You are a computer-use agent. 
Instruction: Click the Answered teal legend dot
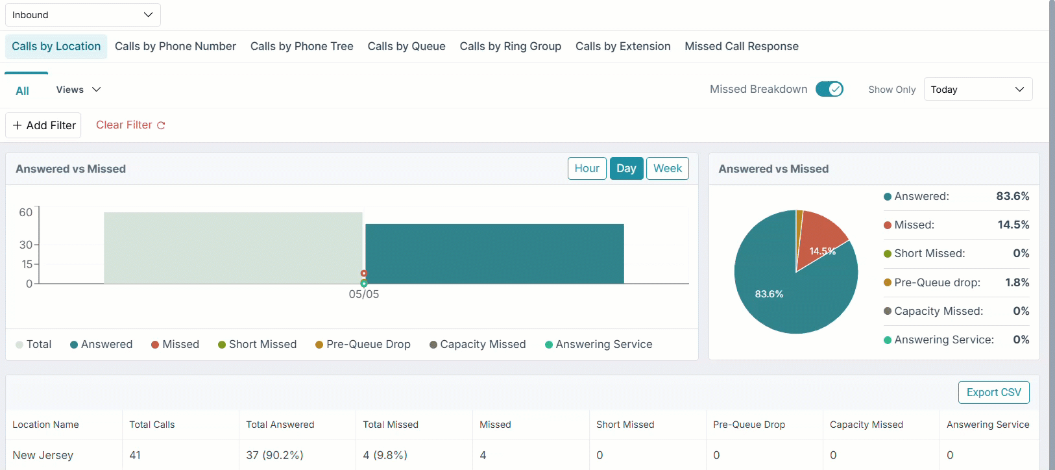(74, 345)
